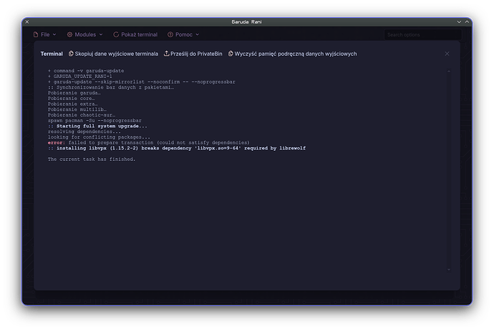
Task: Select Skopiuj dane wyjściowe terminala
Action: click(116, 54)
